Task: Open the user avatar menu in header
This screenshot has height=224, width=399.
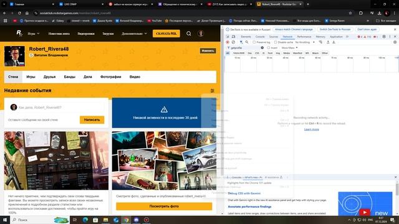Action: pos(201,34)
